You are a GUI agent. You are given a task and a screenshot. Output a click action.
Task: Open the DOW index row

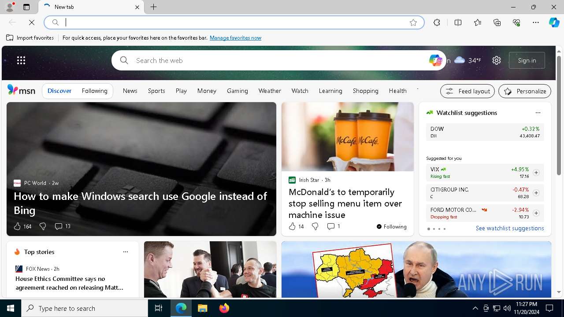click(485, 132)
